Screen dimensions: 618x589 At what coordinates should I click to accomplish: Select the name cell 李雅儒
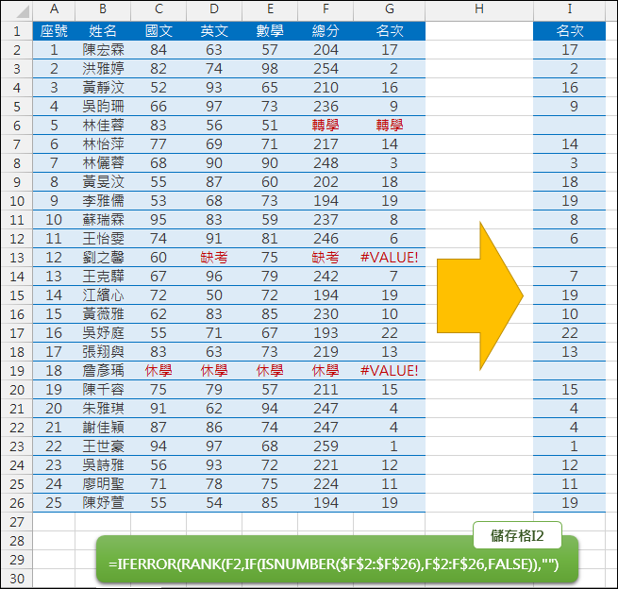pos(103,201)
